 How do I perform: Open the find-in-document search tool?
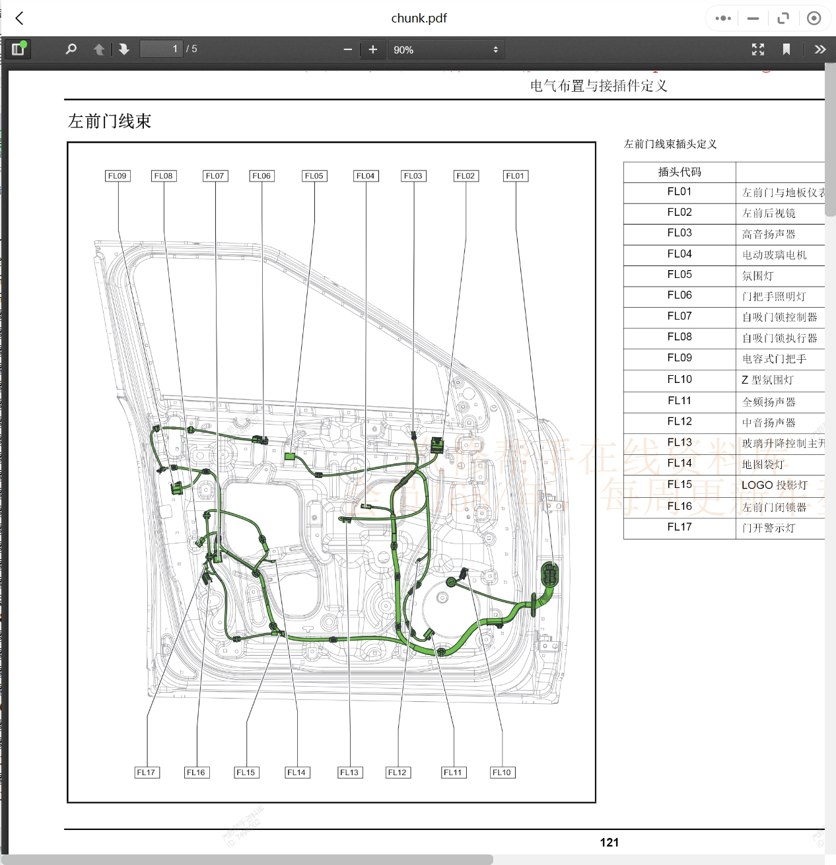point(71,49)
